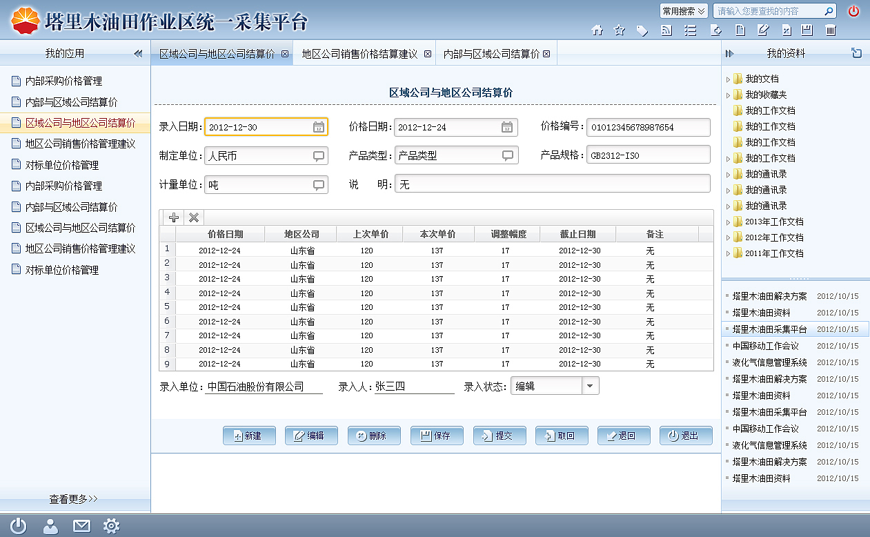Close the 区域公司与地区公司结算价 tab
The width and height of the screenshot is (870, 537).
click(284, 54)
